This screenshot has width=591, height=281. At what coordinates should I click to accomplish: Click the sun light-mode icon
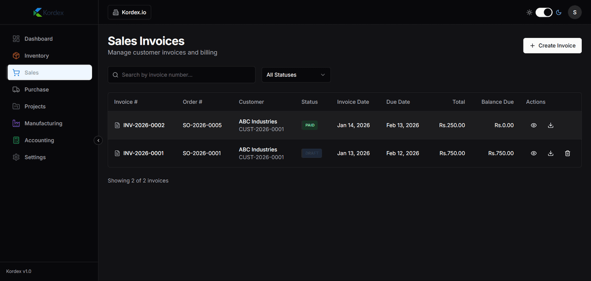tap(529, 12)
